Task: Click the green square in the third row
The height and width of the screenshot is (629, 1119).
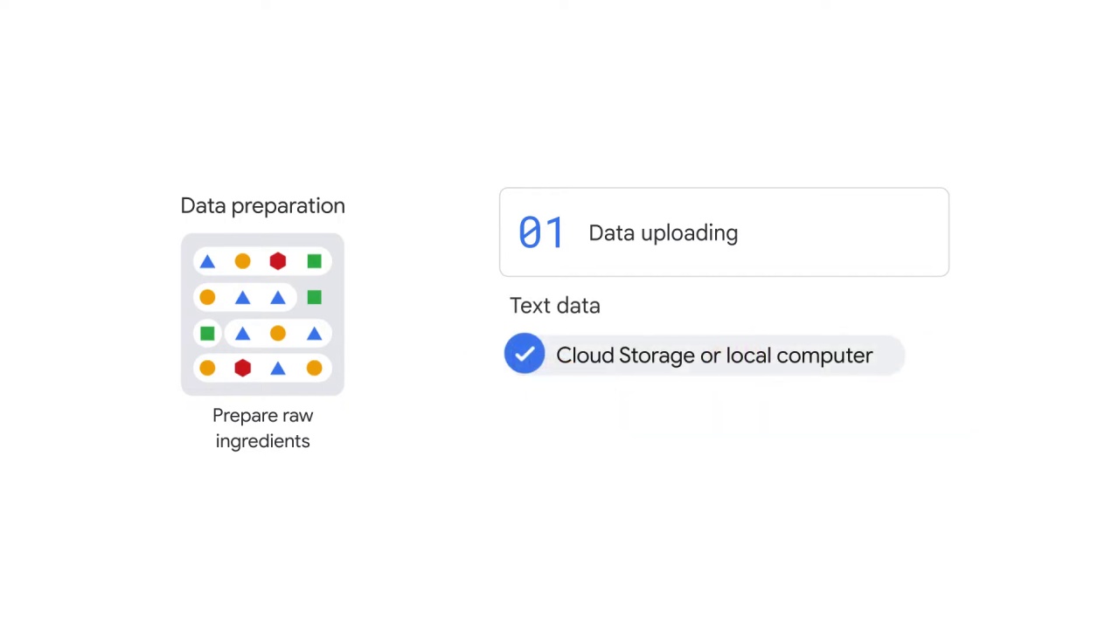Action: [207, 334]
